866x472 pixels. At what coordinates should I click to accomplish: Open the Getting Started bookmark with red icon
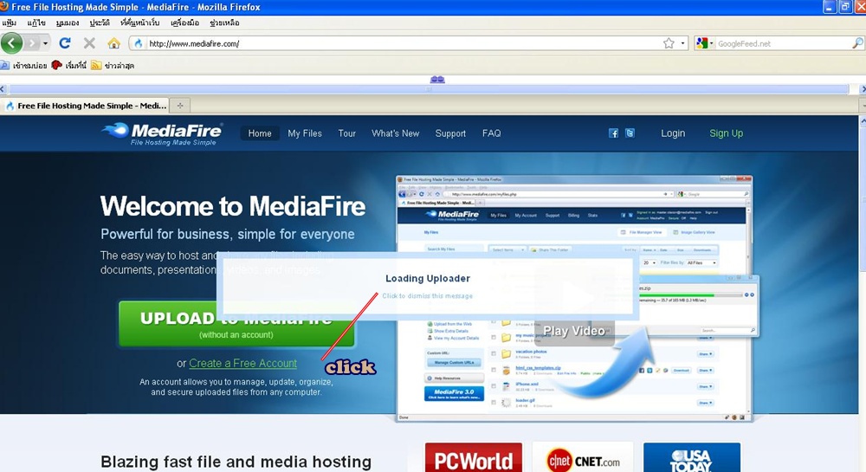click(x=69, y=65)
